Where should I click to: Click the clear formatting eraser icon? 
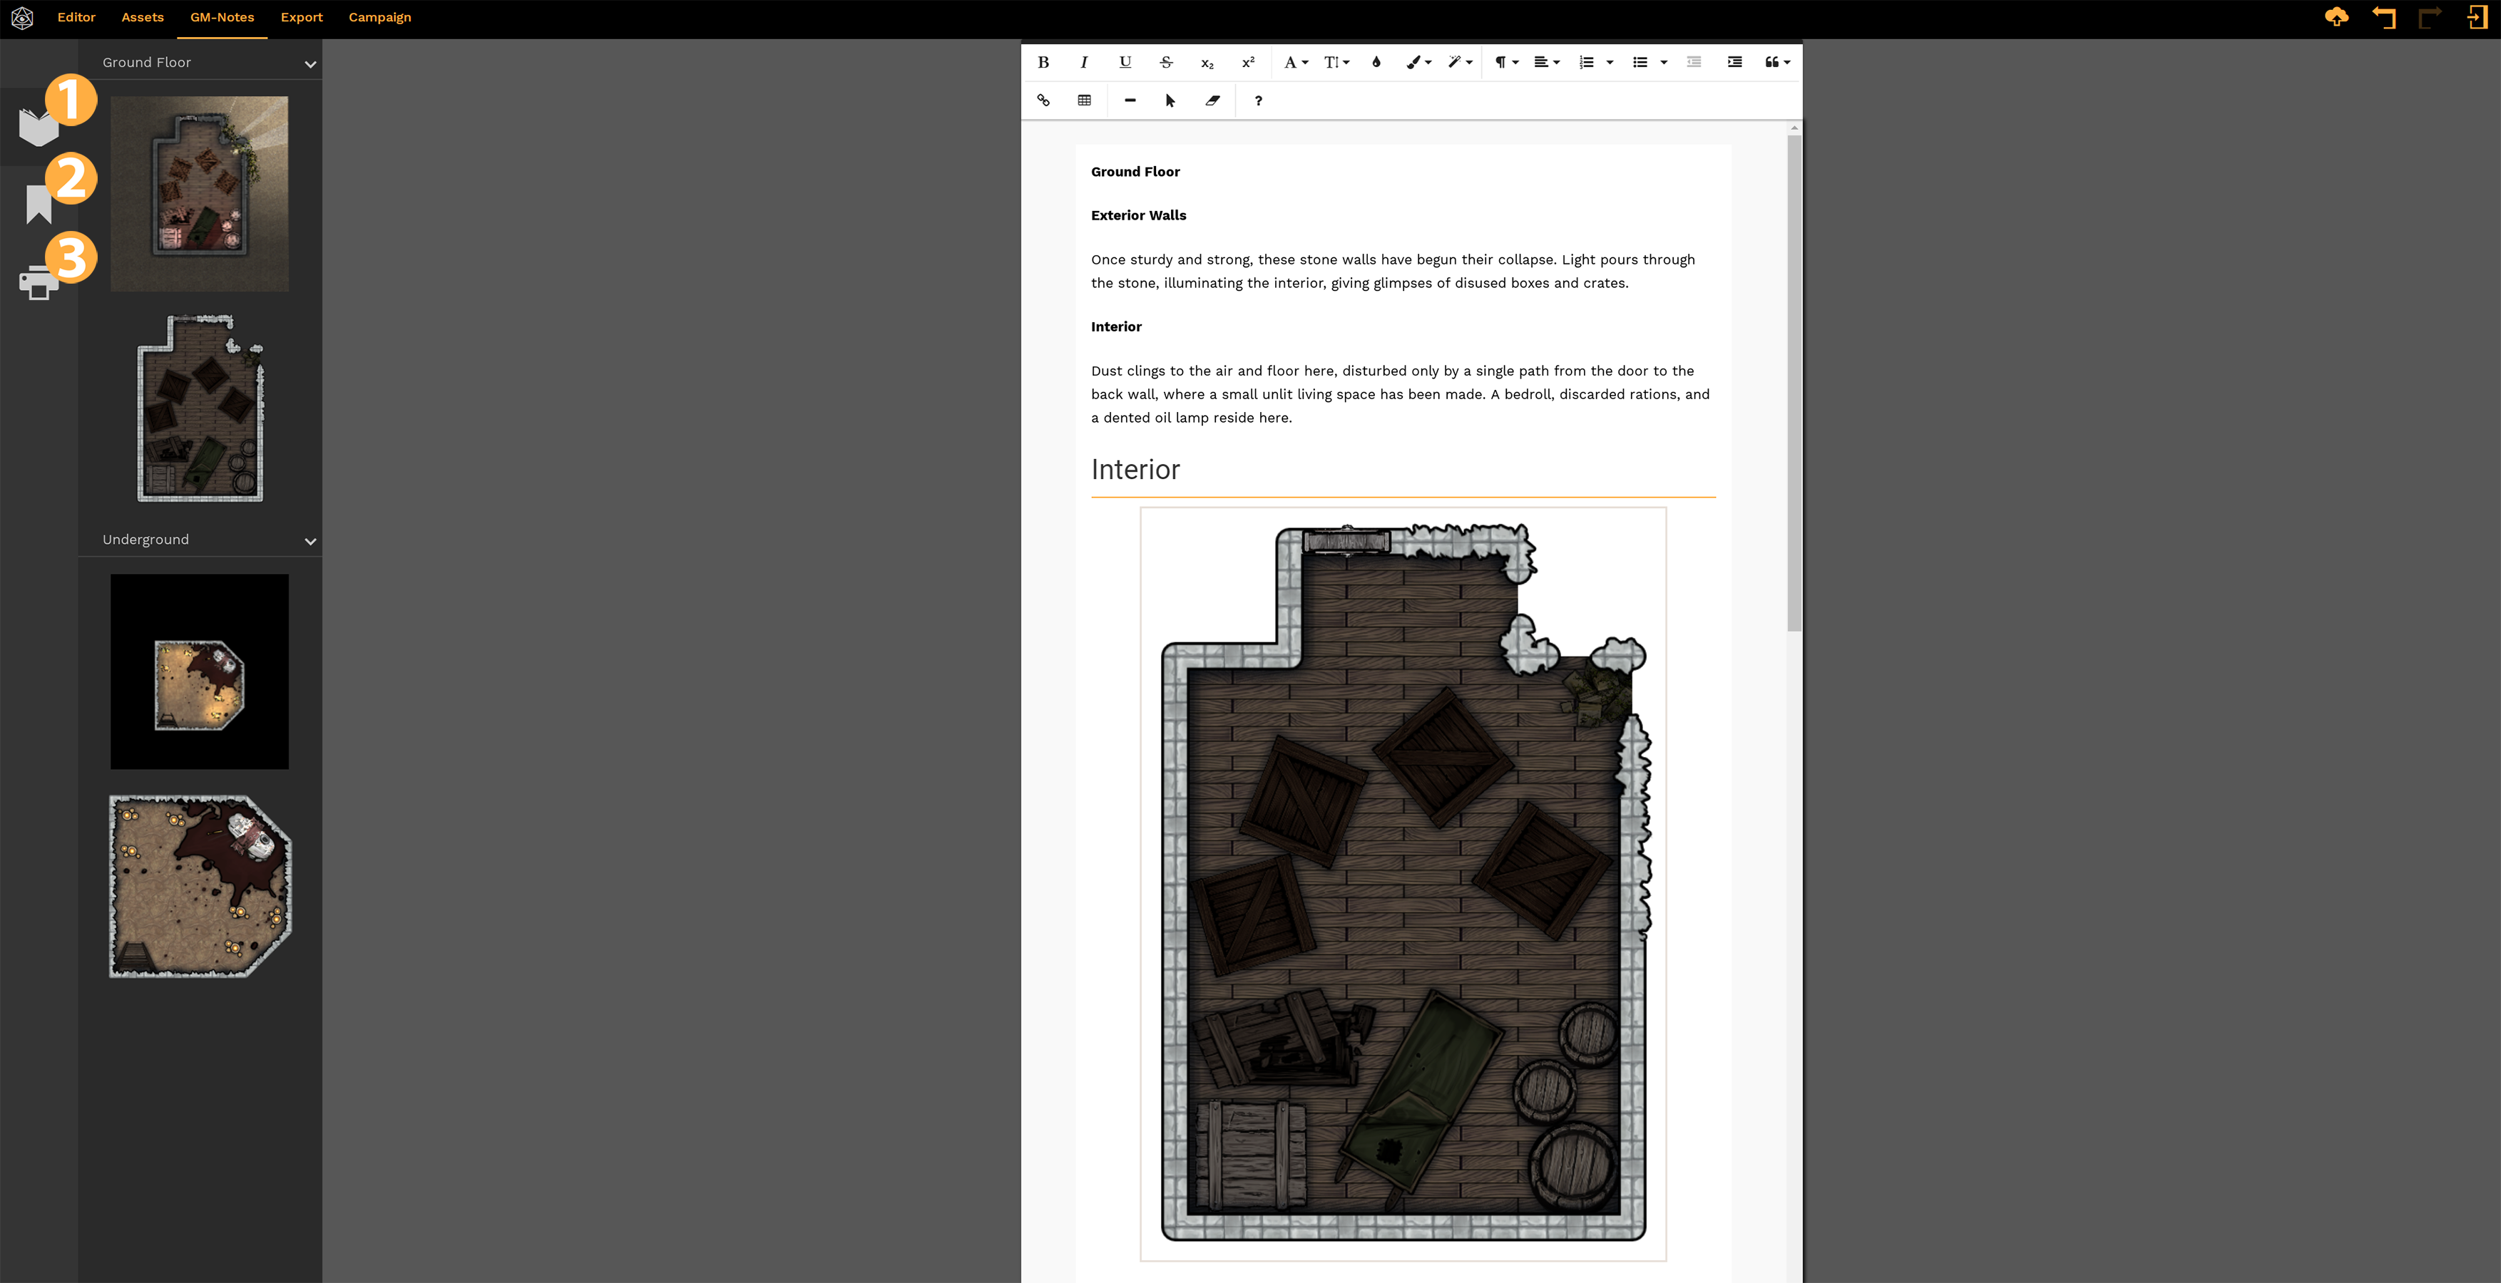pos(1212,100)
